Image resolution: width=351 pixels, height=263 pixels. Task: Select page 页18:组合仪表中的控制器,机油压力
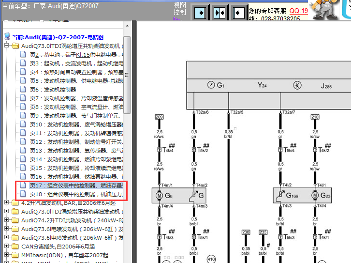click(76, 194)
